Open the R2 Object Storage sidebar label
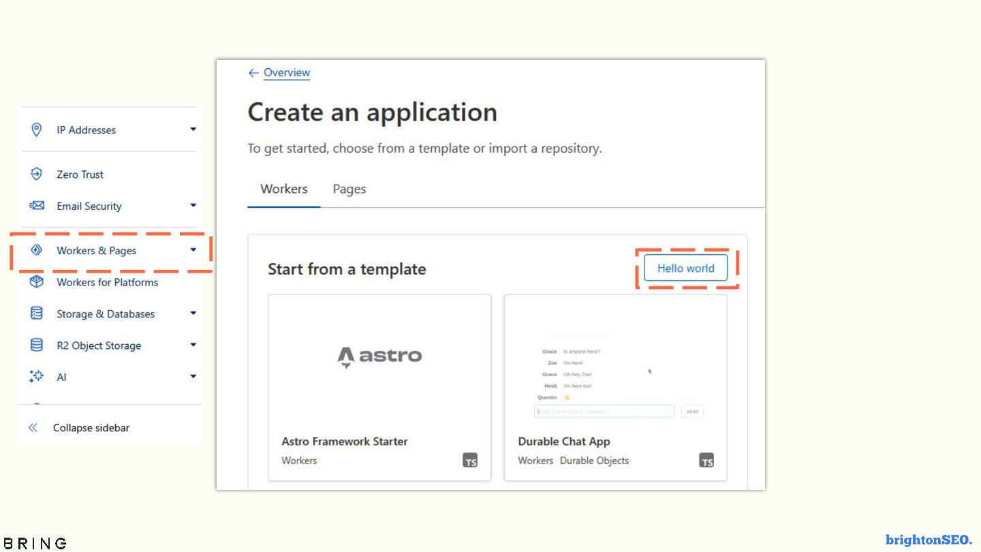981x552 pixels. click(99, 346)
